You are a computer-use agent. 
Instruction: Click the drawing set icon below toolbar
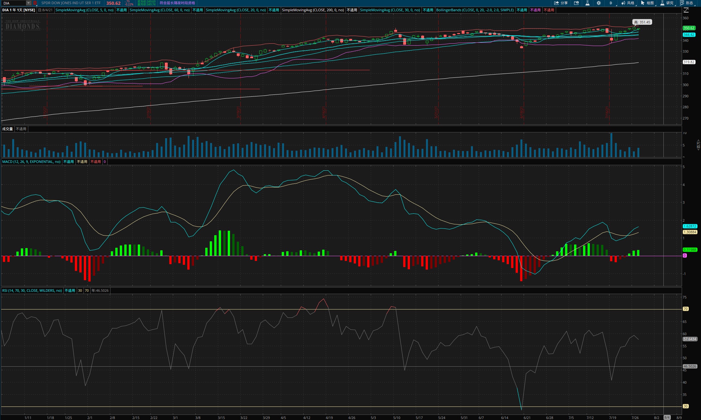[x=686, y=10]
